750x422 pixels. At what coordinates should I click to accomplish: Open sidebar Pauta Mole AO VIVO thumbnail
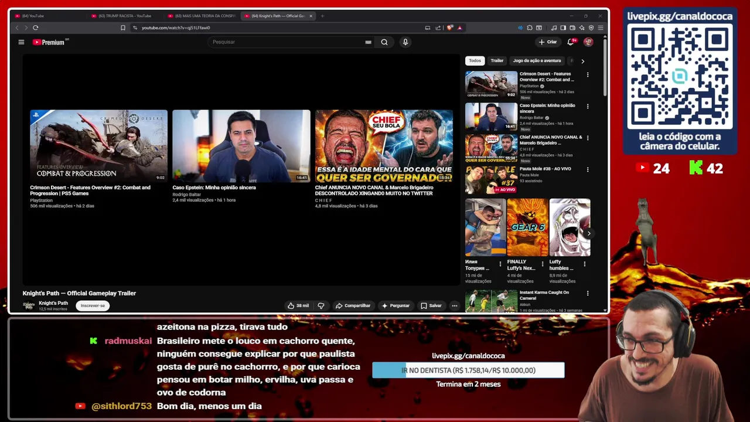click(x=491, y=180)
